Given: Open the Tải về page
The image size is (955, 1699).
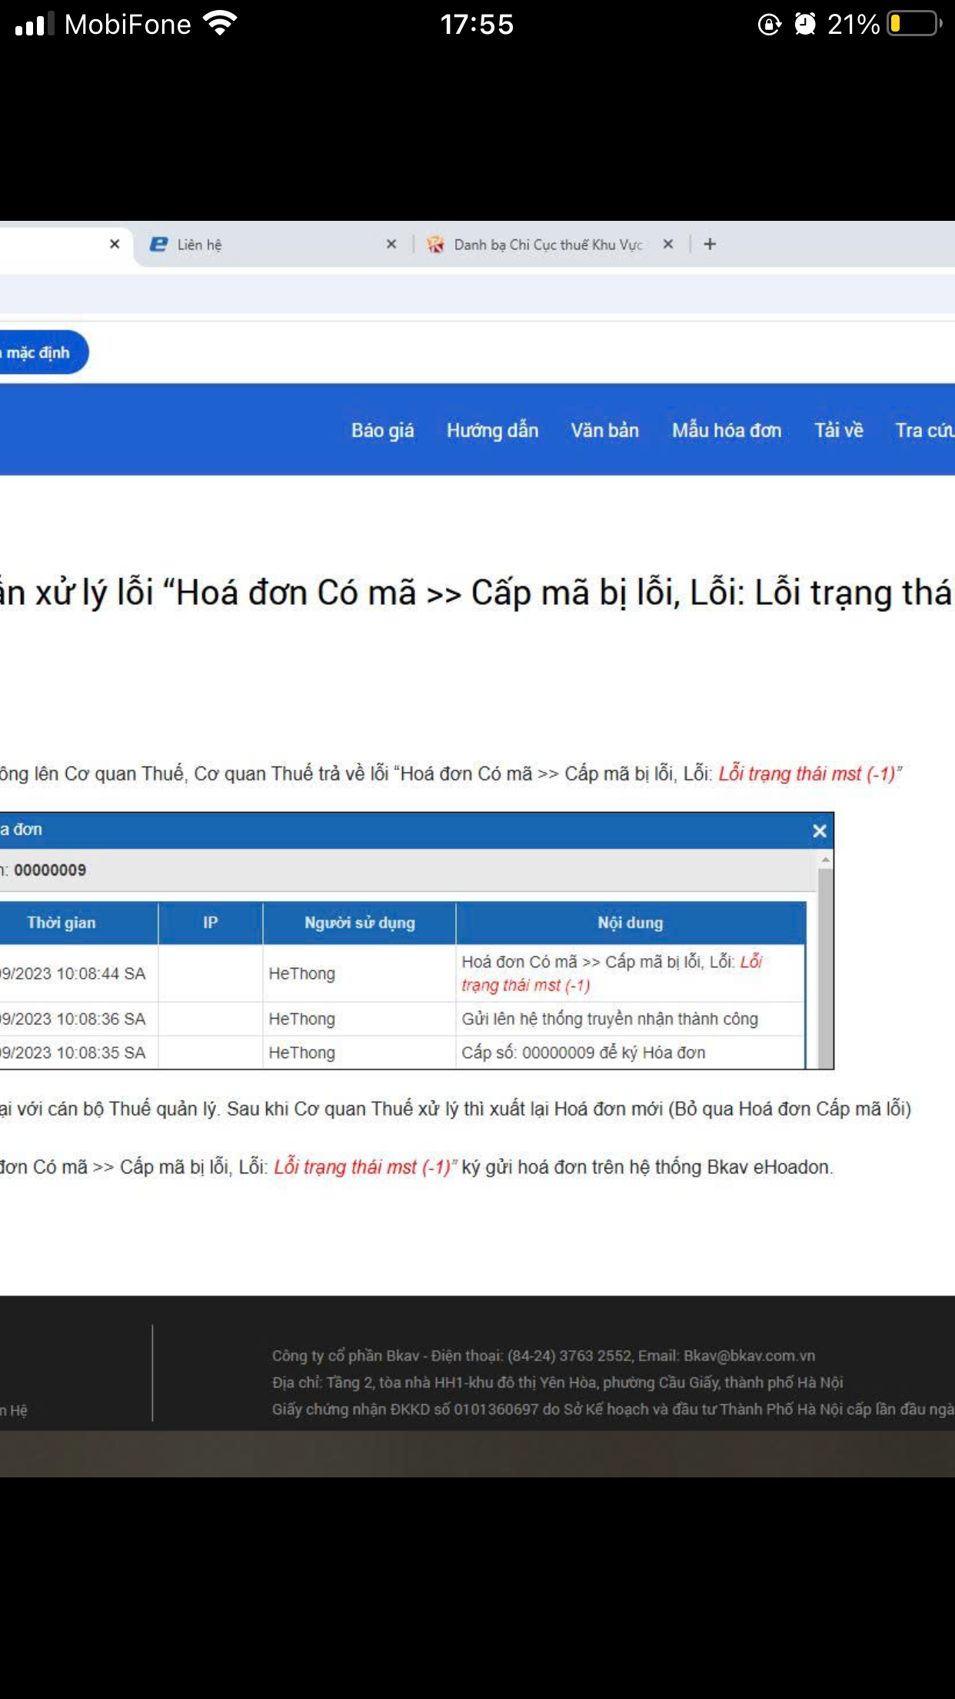Looking at the screenshot, I should coord(838,430).
